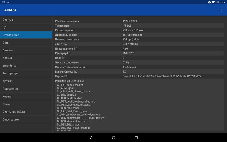Viewport: 227px width, 142px height.
Task: Open the Системные файлы section
Action: coord(26,112)
